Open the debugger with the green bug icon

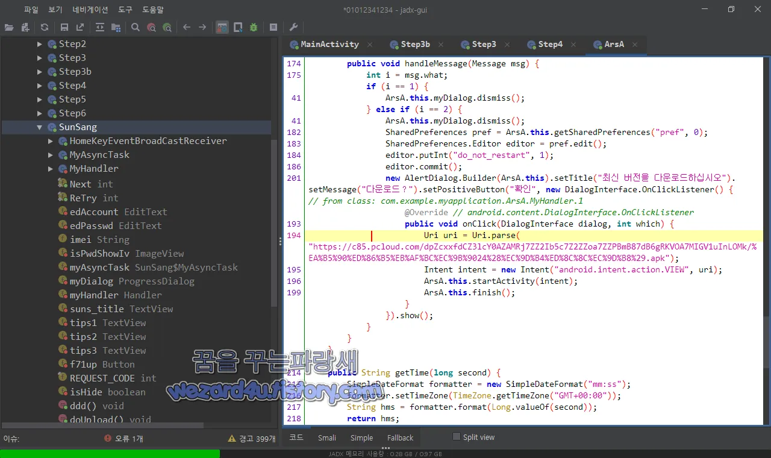(254, 27)
